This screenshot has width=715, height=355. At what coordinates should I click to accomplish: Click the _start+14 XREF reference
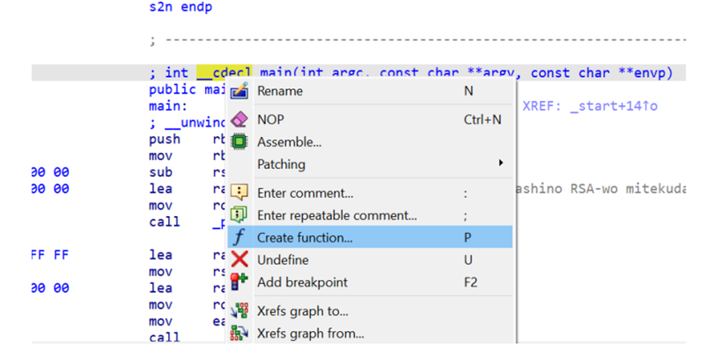point(614,106)
